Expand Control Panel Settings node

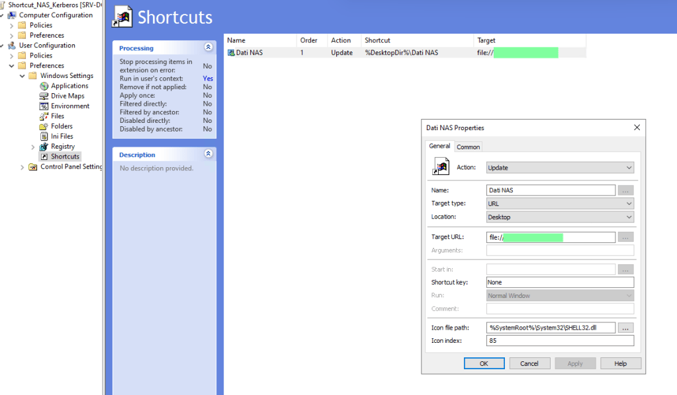22,167
